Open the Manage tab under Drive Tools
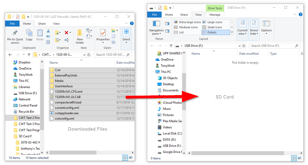 [215, 14]
